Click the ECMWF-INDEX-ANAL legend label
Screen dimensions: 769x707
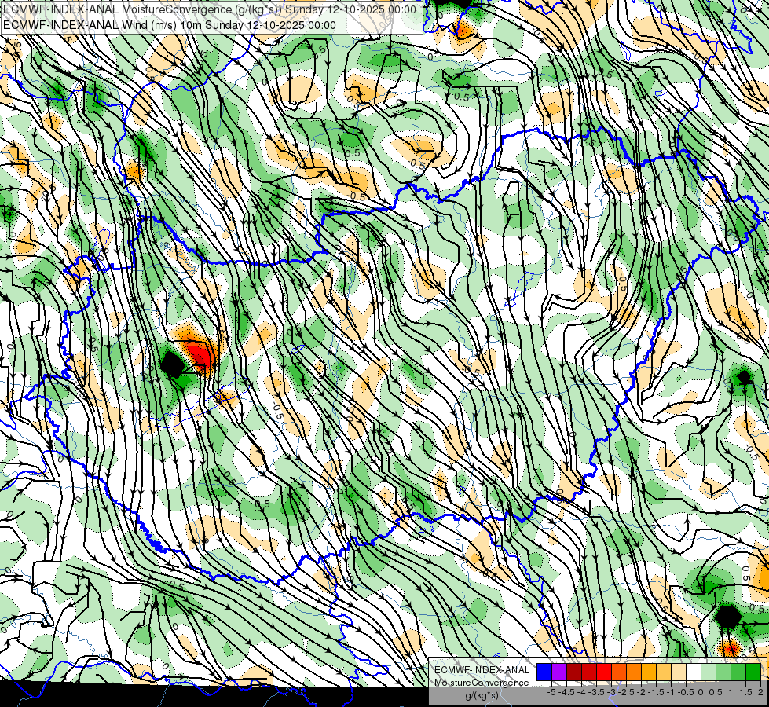tap(482, 670)
